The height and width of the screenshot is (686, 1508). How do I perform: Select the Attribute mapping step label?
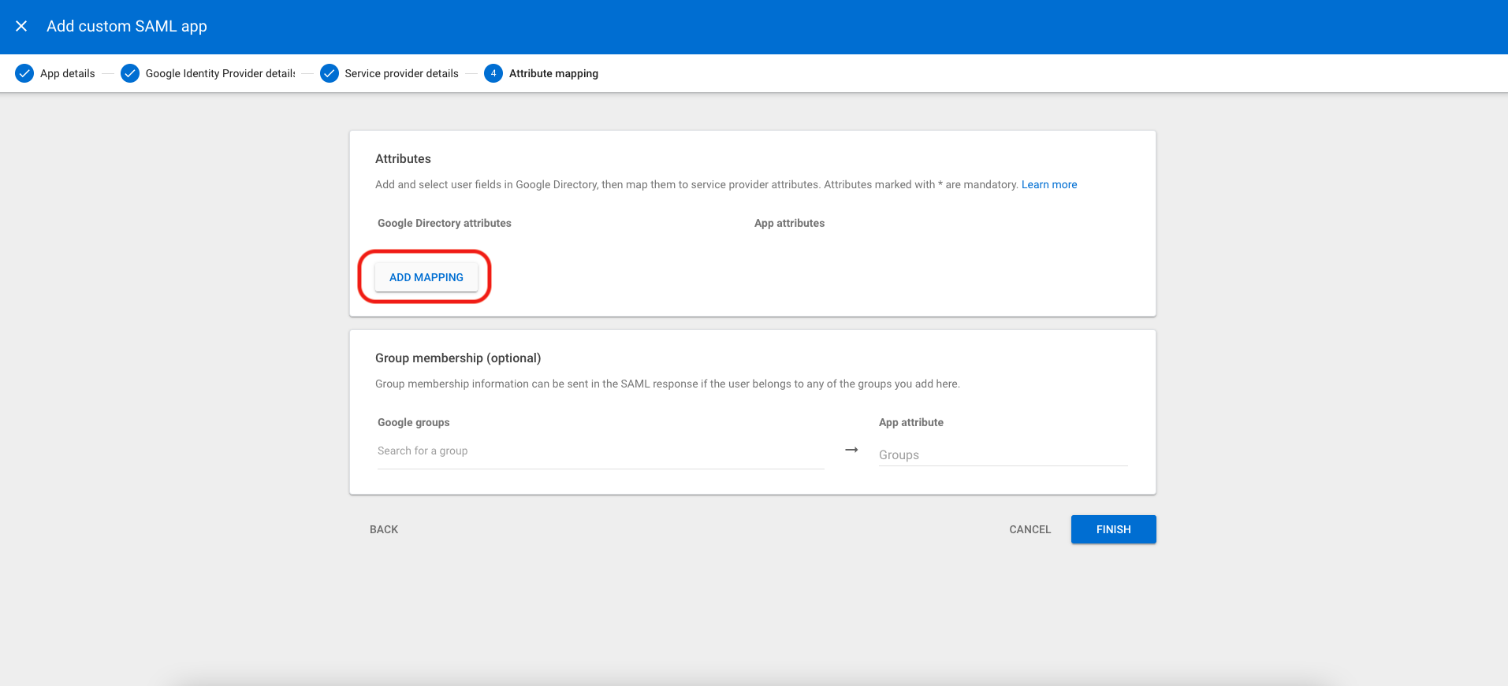tap(553, 73)
